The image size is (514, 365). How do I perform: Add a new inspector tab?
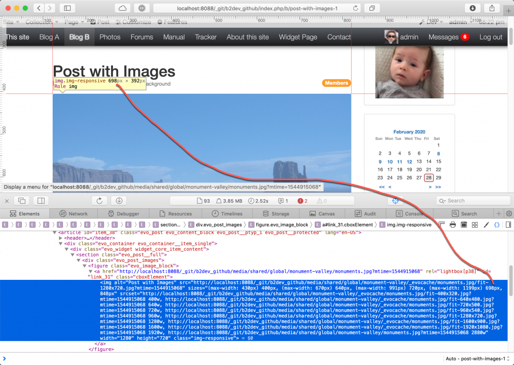[x=499, y=213]
